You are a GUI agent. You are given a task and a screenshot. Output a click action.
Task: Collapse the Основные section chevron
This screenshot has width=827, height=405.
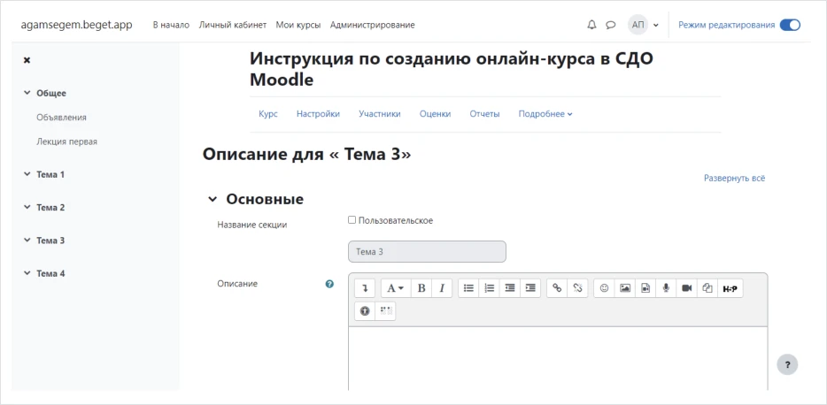click(x=212, y=200)
